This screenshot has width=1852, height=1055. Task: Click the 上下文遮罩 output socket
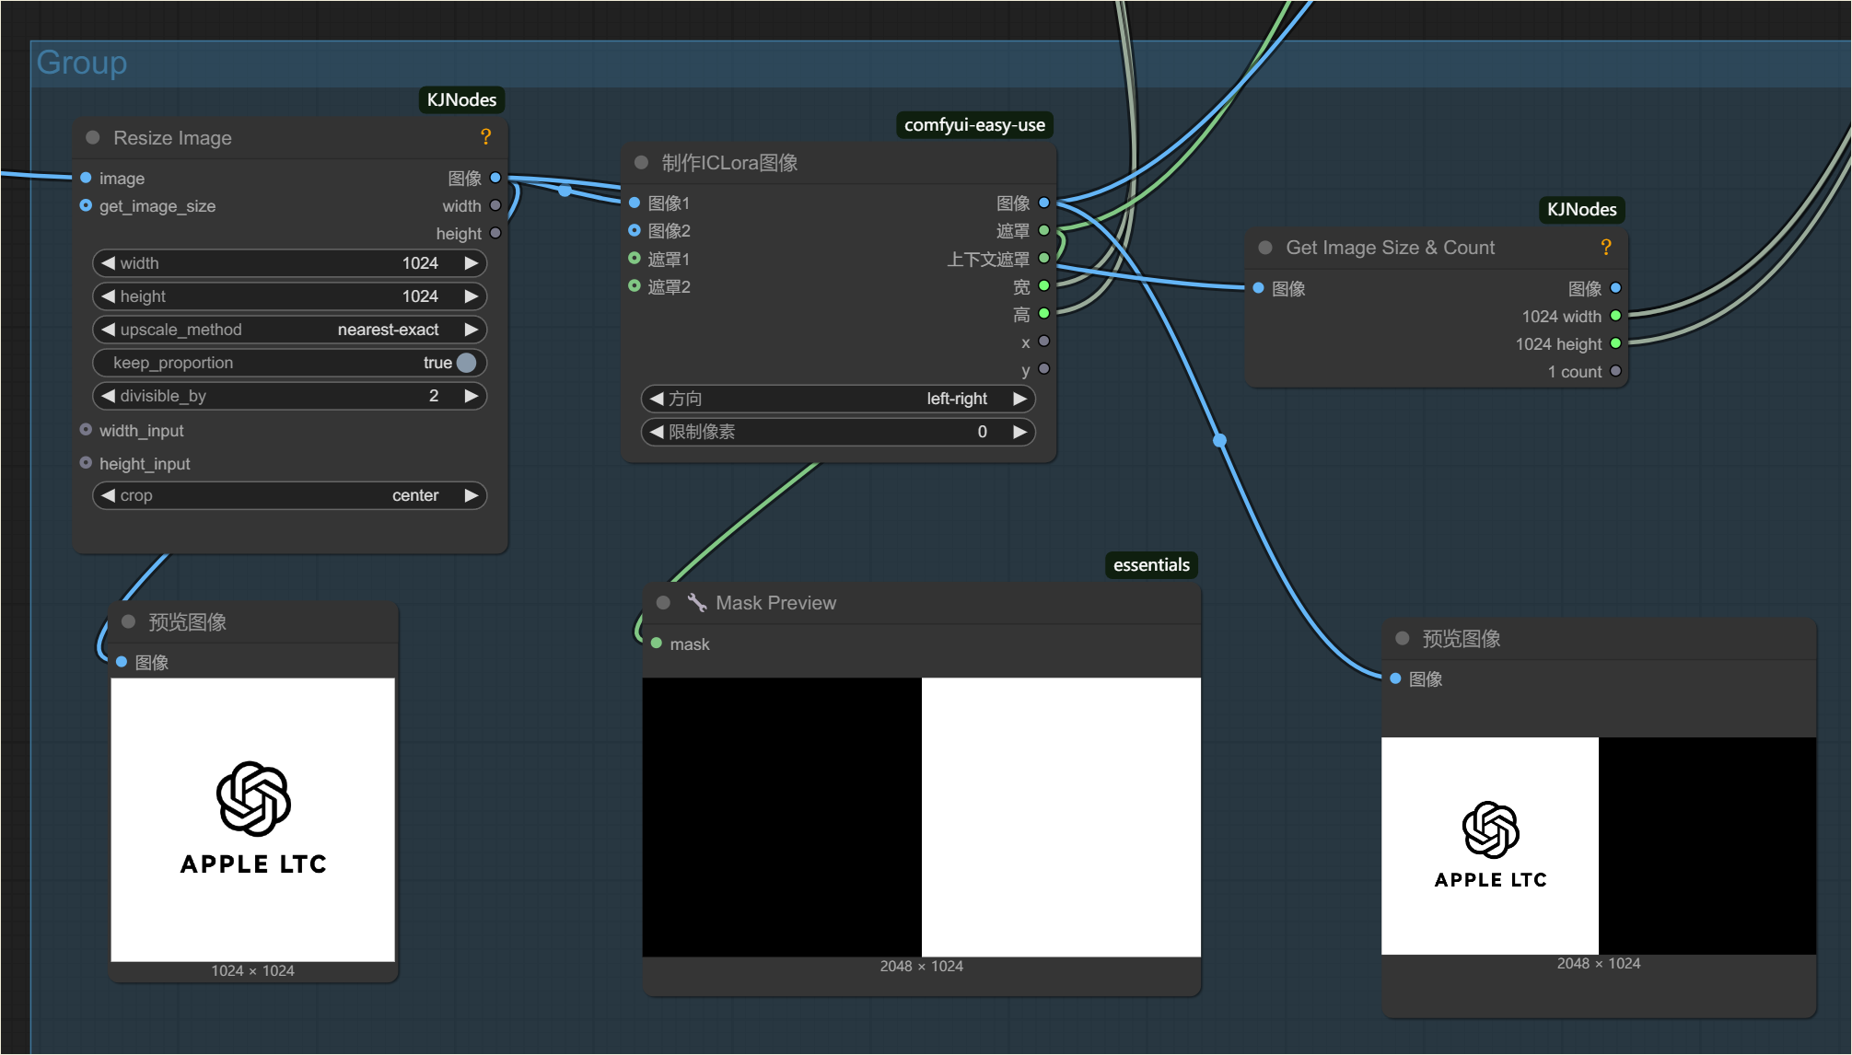tap(1044, 258)
